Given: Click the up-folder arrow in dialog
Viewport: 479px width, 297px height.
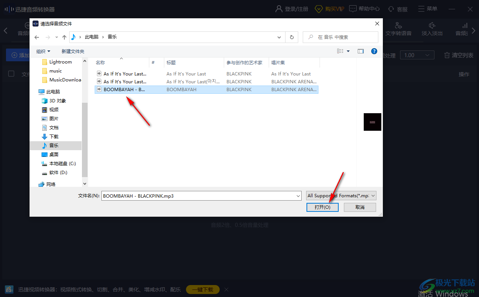Looking at the screenshot, I should click(64, 37).
